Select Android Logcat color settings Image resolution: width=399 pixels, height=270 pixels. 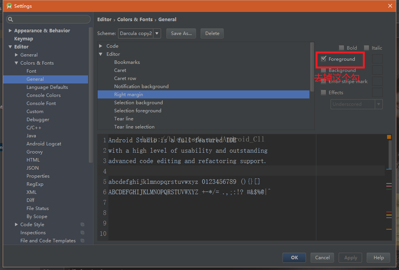point(44,144)
